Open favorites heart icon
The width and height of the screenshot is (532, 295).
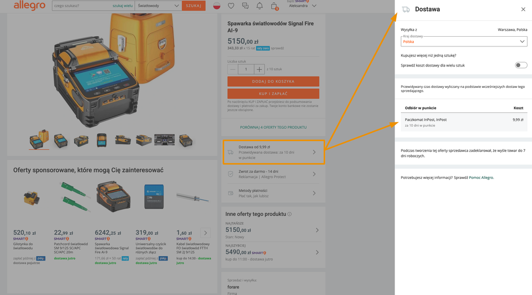[231, 6]
